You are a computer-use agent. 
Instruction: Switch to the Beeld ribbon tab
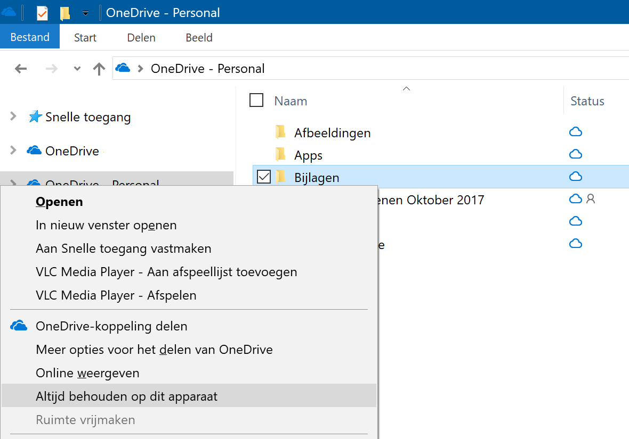coord(199,38)
